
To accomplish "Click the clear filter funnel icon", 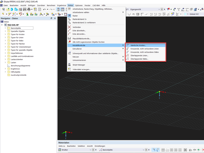I will coord(168,9).
